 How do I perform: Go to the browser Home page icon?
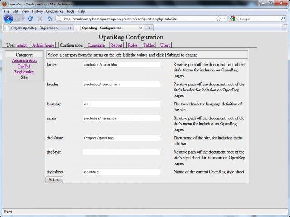click(49, 19)
